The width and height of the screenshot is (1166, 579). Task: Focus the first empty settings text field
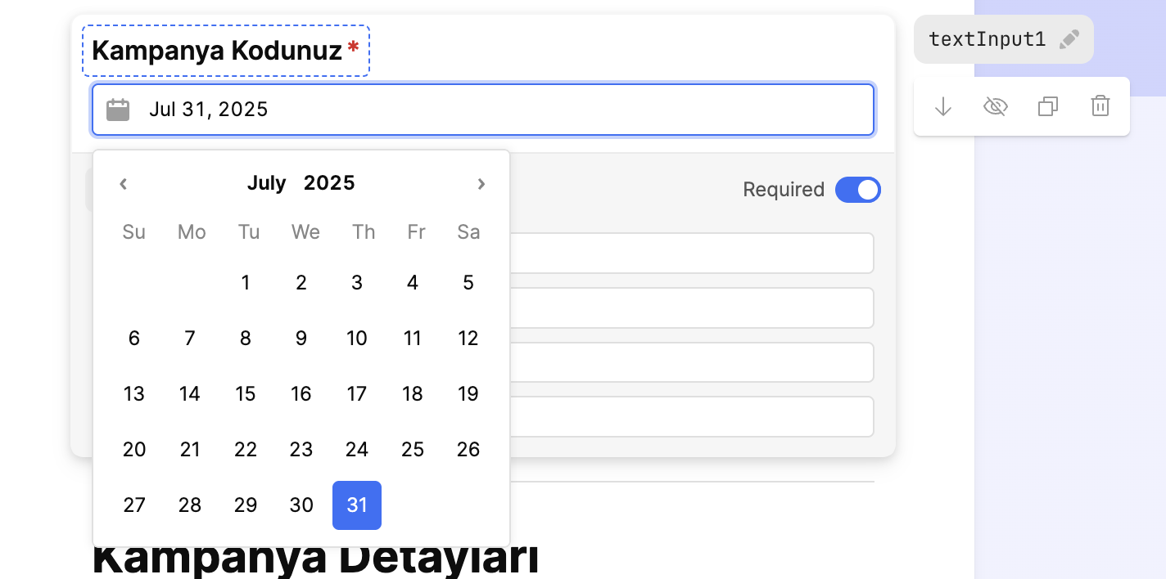click(692, 254)
